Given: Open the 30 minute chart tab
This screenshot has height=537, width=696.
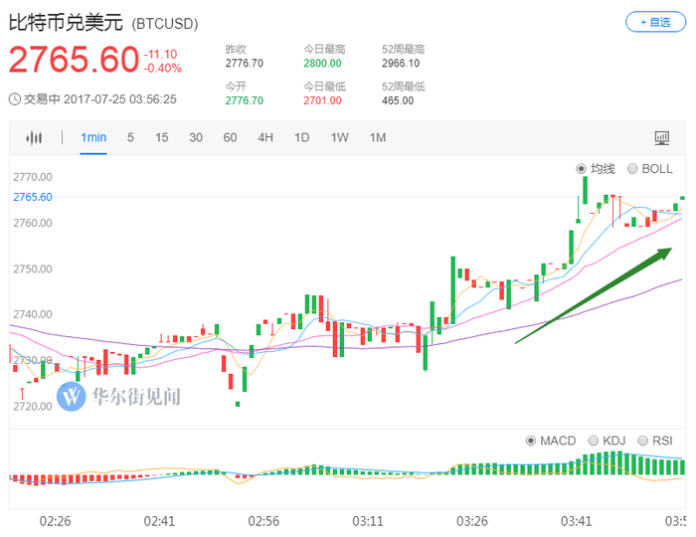Looking at the screenshot, I should pos(196,138).
